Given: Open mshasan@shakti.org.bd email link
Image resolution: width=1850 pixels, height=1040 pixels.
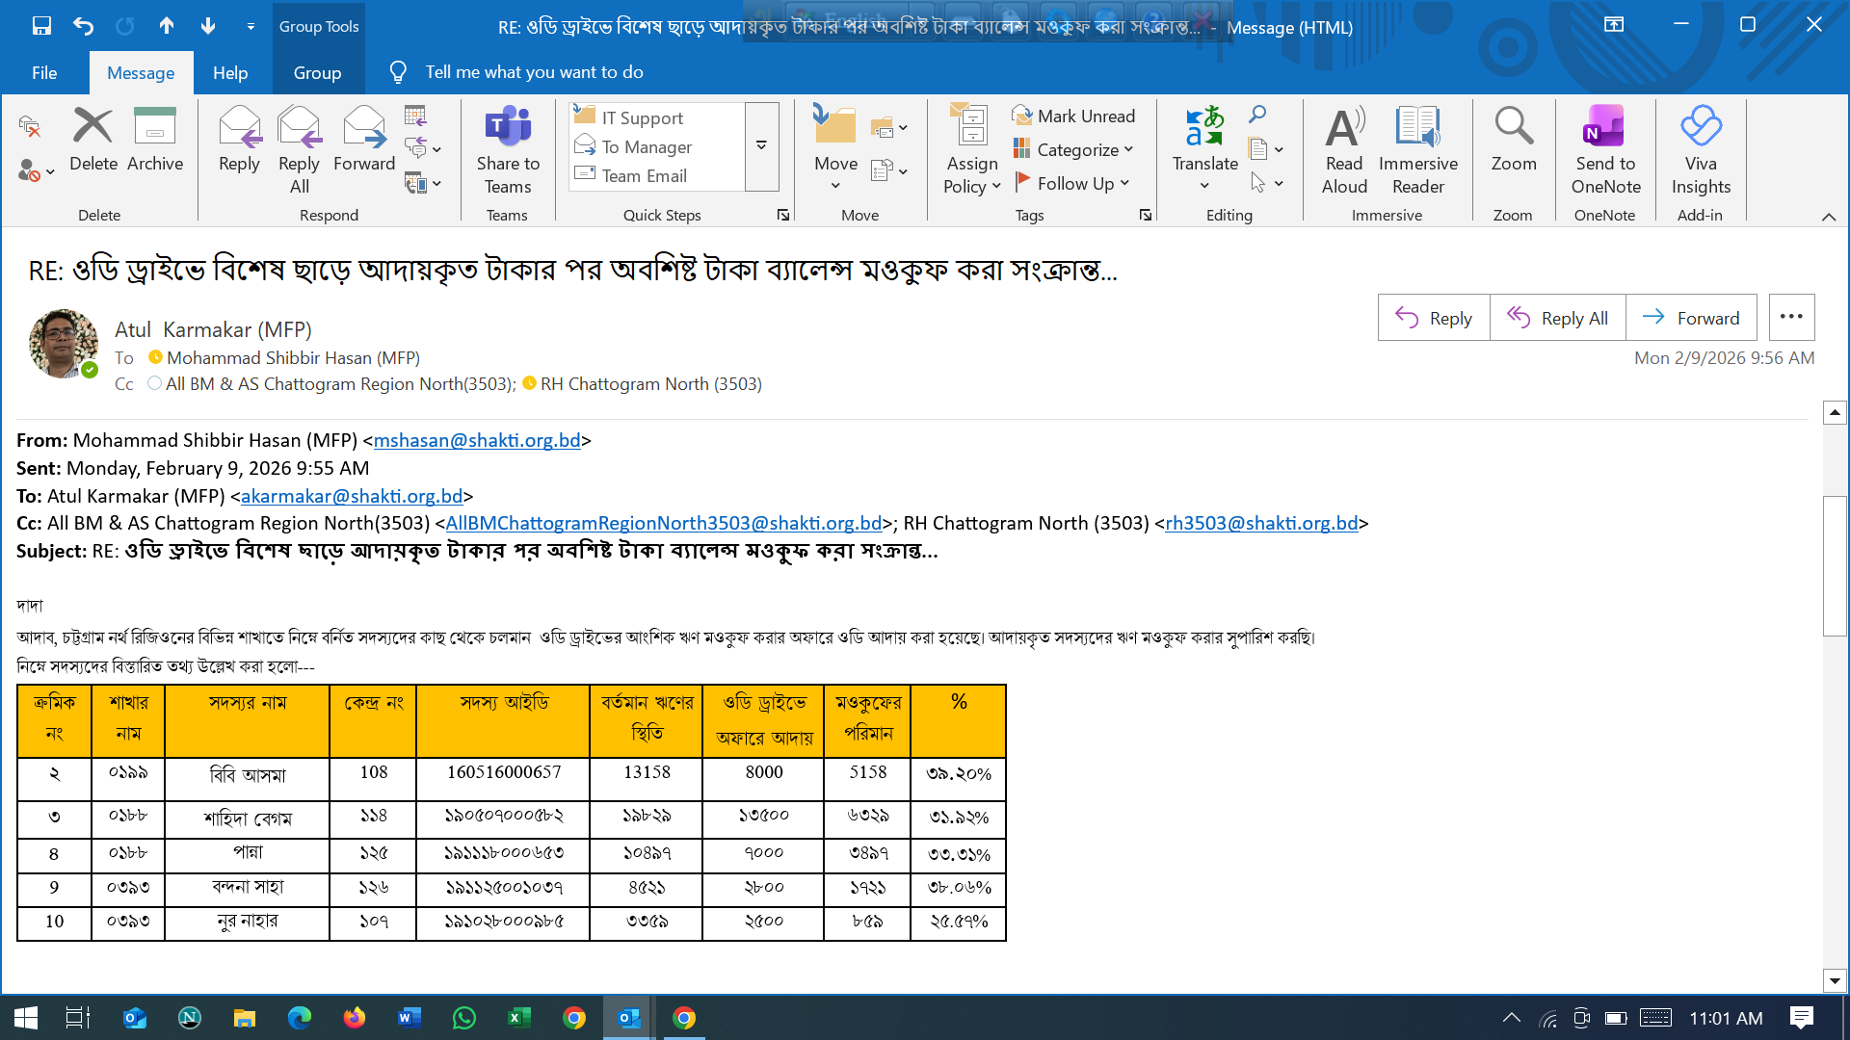Looking at the screenshot, I should click(477, 440).
